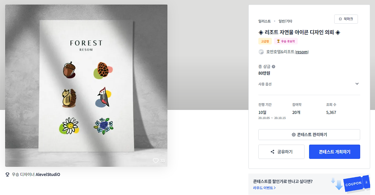375x195 pixels.
Task: Click the trophy icon next to 우승 디자이너
Action: coord(8,175)
